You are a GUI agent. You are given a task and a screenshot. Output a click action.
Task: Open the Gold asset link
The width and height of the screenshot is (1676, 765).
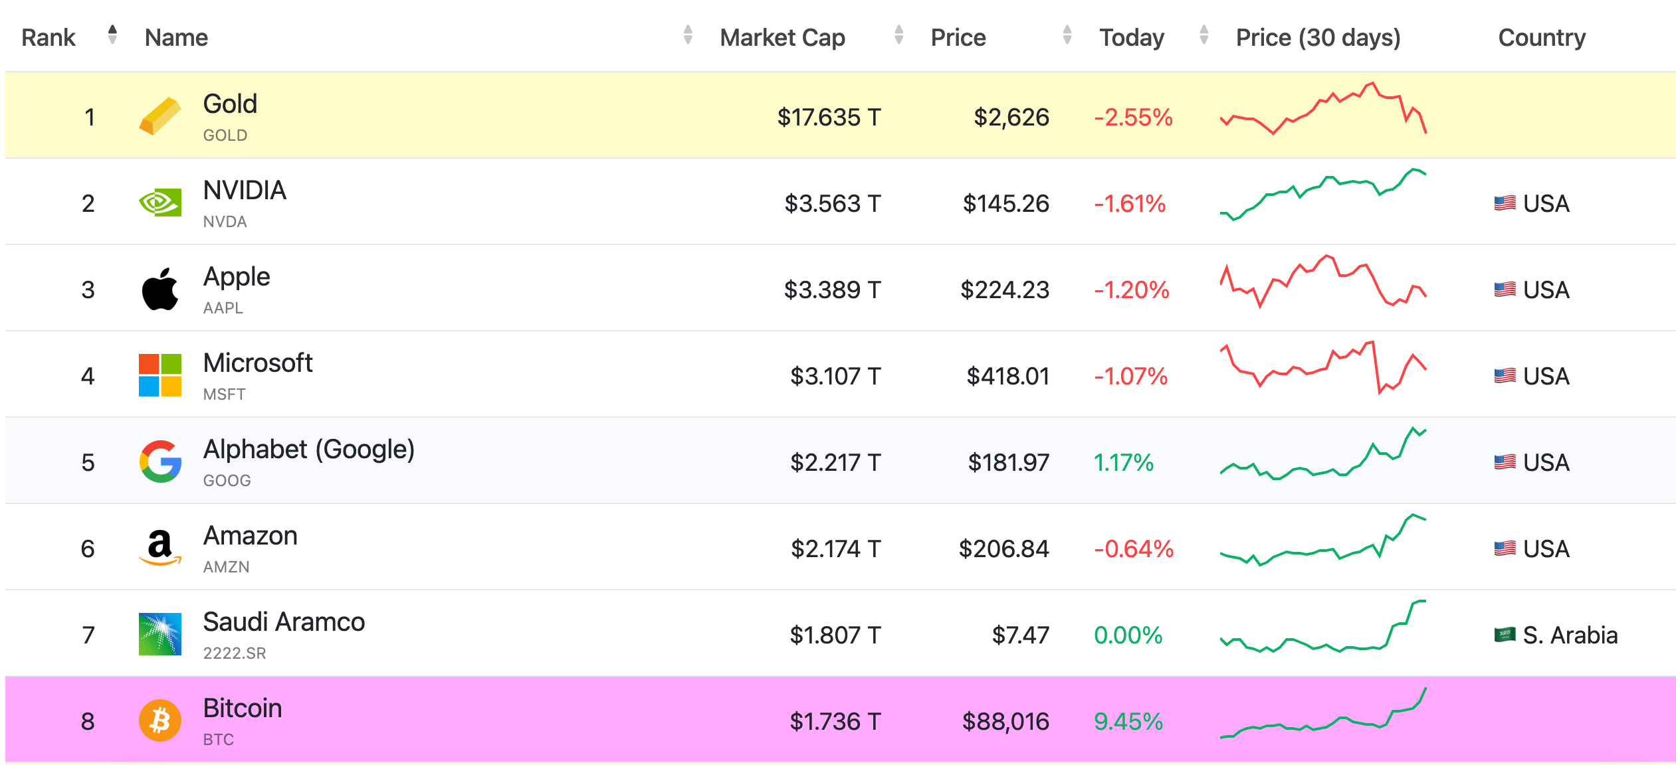(230, 104)
